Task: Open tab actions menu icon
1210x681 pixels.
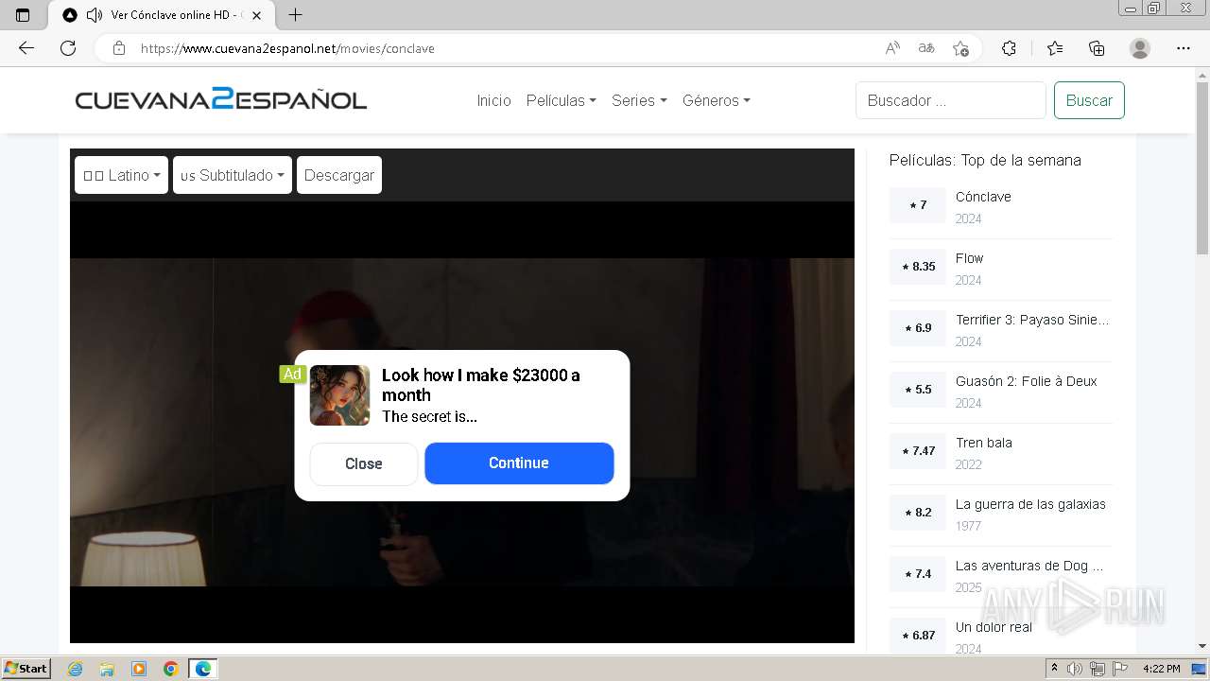Action: coord(23,15)
